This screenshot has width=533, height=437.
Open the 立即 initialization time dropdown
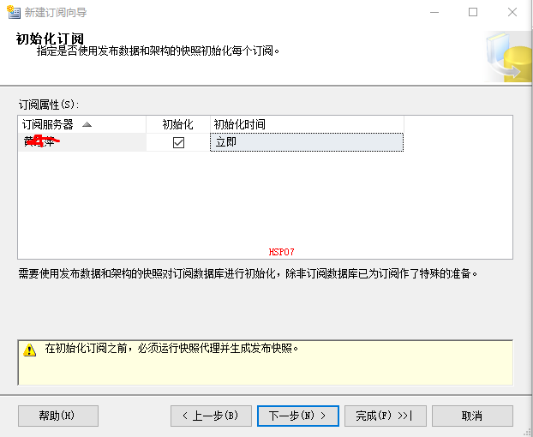307,142
